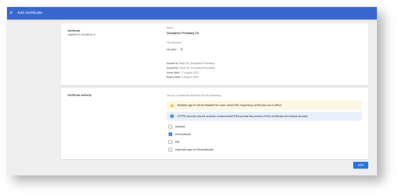This screenshot has width=397, height=195.
Task: Click the HTTPS security info banner text
Action: [242, 116]
